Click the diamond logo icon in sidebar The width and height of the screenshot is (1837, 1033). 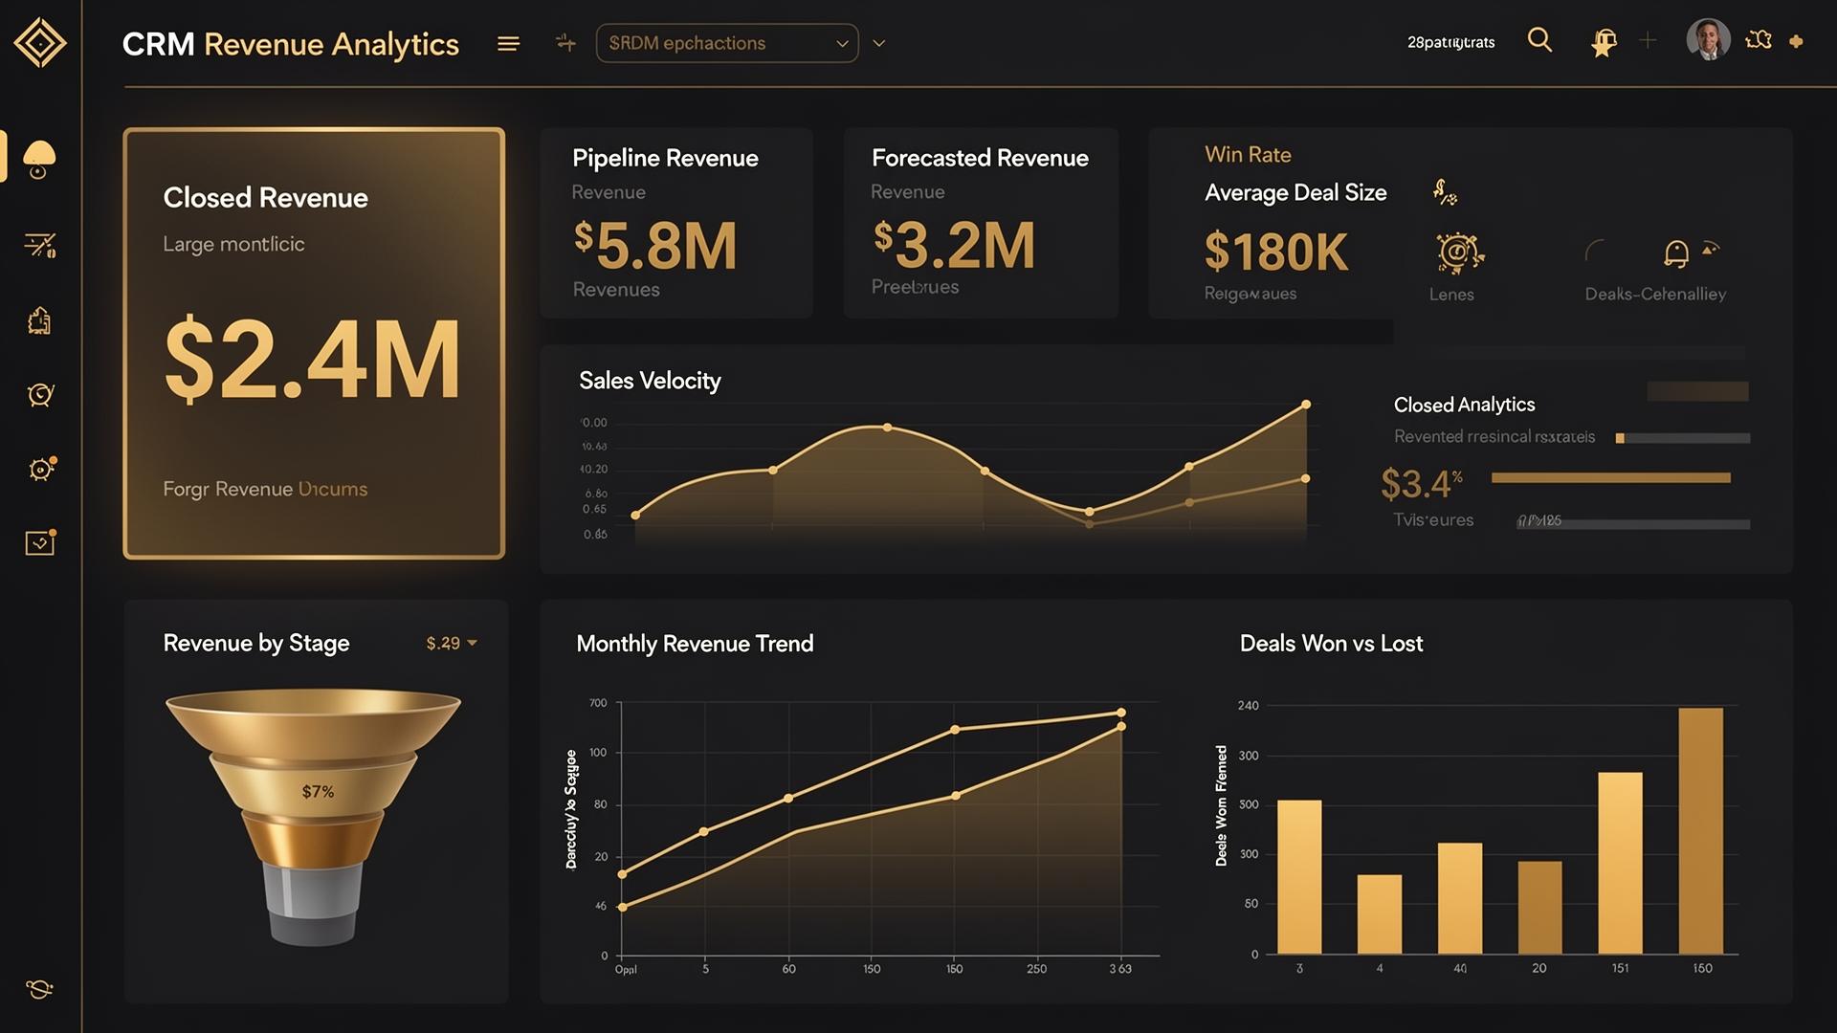point(40,43)
